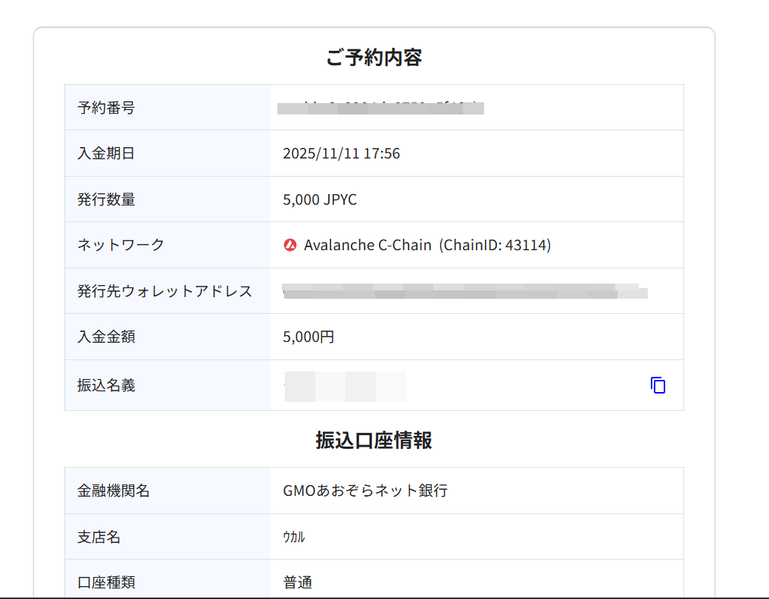Click the ネットワーク row label
The width and height of the screenshot is (769, 599).
[121, 245]
